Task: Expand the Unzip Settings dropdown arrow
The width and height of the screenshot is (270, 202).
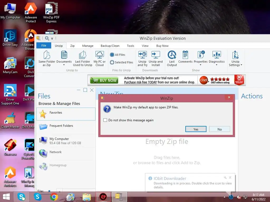Action: (x=242, y=65)
